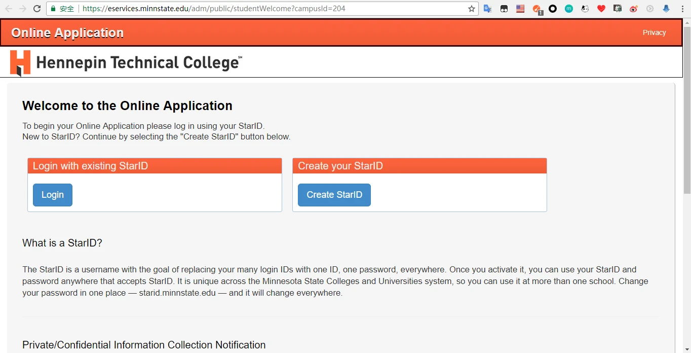Click the black-and-white cat extension icon
The width and height of the screenshot is (691, 353).
[585, 9]
